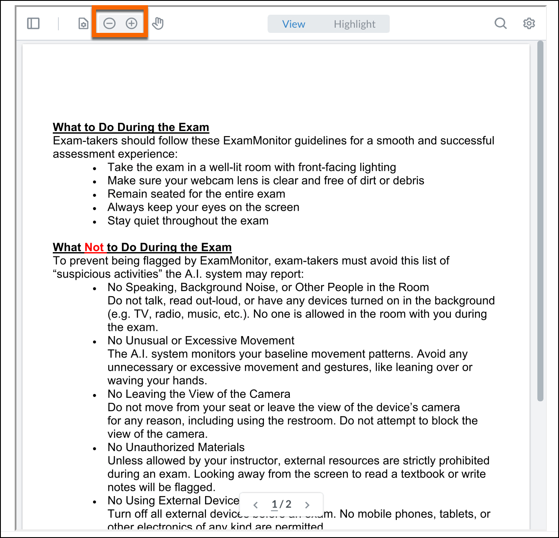
Task: Click text "Stay quiet throughout the exam"
Action: [x=188, y=221]
